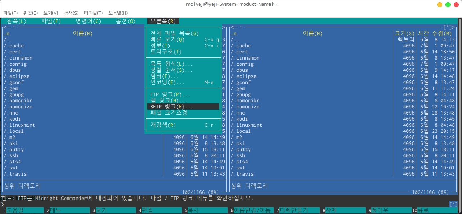Open the 왼쪽 panel menu
This screenshot has width=462, height=214.
point(17,21)
